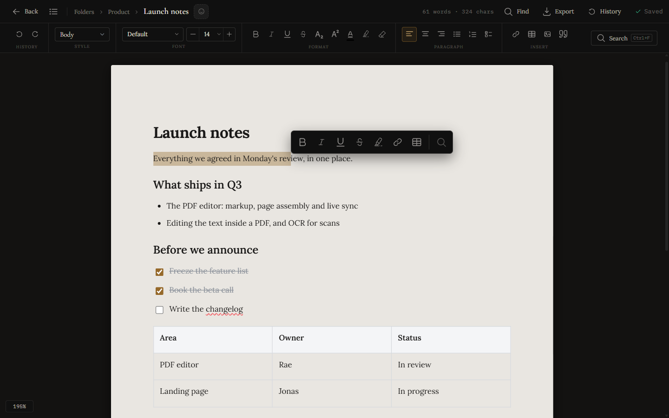Viewport: 669px width, 418px height.
Task: Click the Area table header cell
Action: [x=213, y=340]
